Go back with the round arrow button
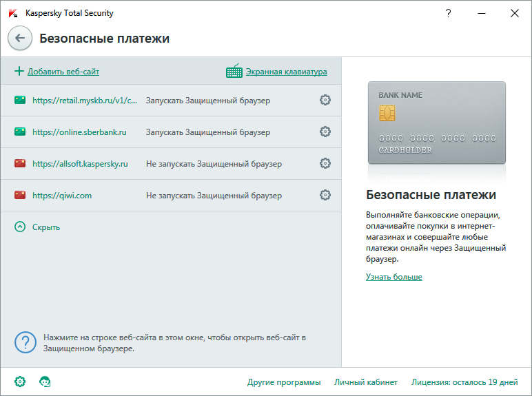 pyautogui.click(x=20, y=38)
